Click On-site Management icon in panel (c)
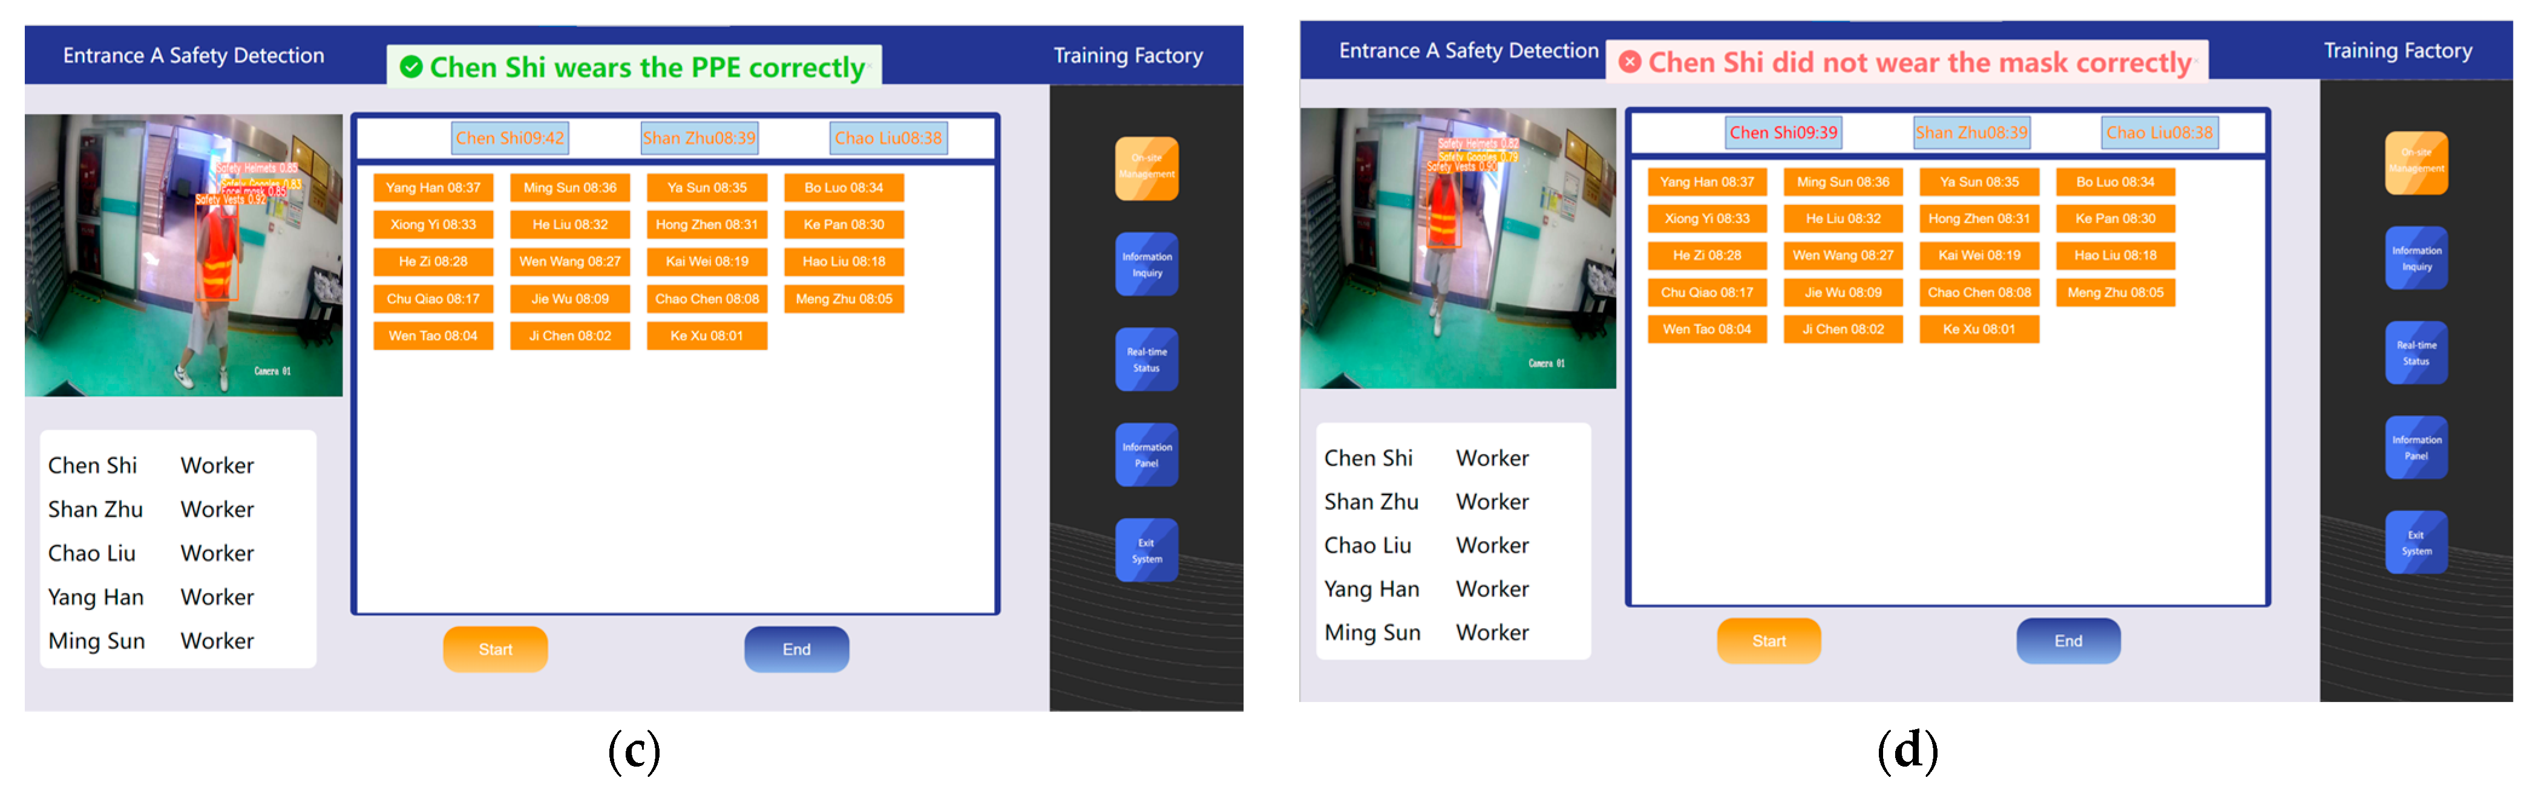This screenshot has height=792, width=2539. [1146, 169]
